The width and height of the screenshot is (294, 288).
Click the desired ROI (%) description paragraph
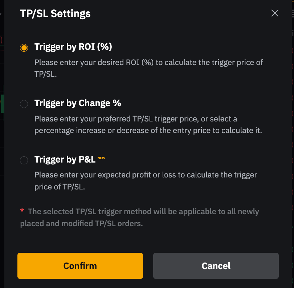click(x=148, y=68)
